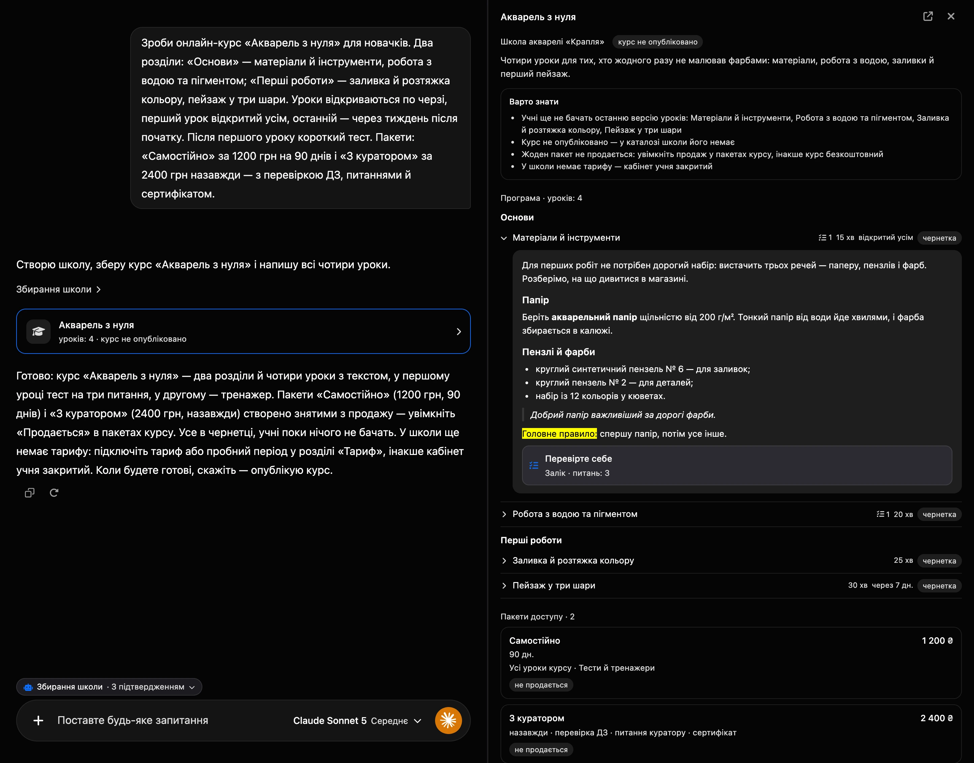This screenshot has height=763, width=974.
Task: Expand the Збирання школи steps link
Action: point(59,289)
